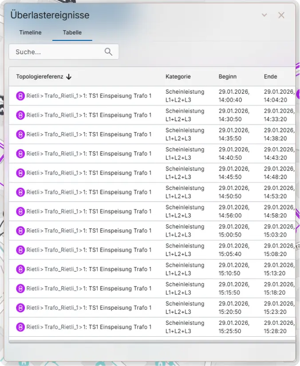Click the magnifier search icon
Image resolution: width=300 pixels, height=366 pixels.
108,52
